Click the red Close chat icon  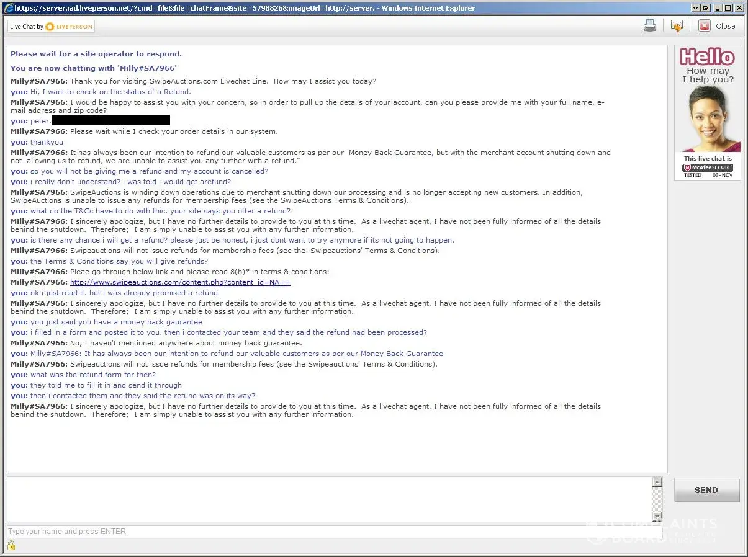tap(704, 26)
